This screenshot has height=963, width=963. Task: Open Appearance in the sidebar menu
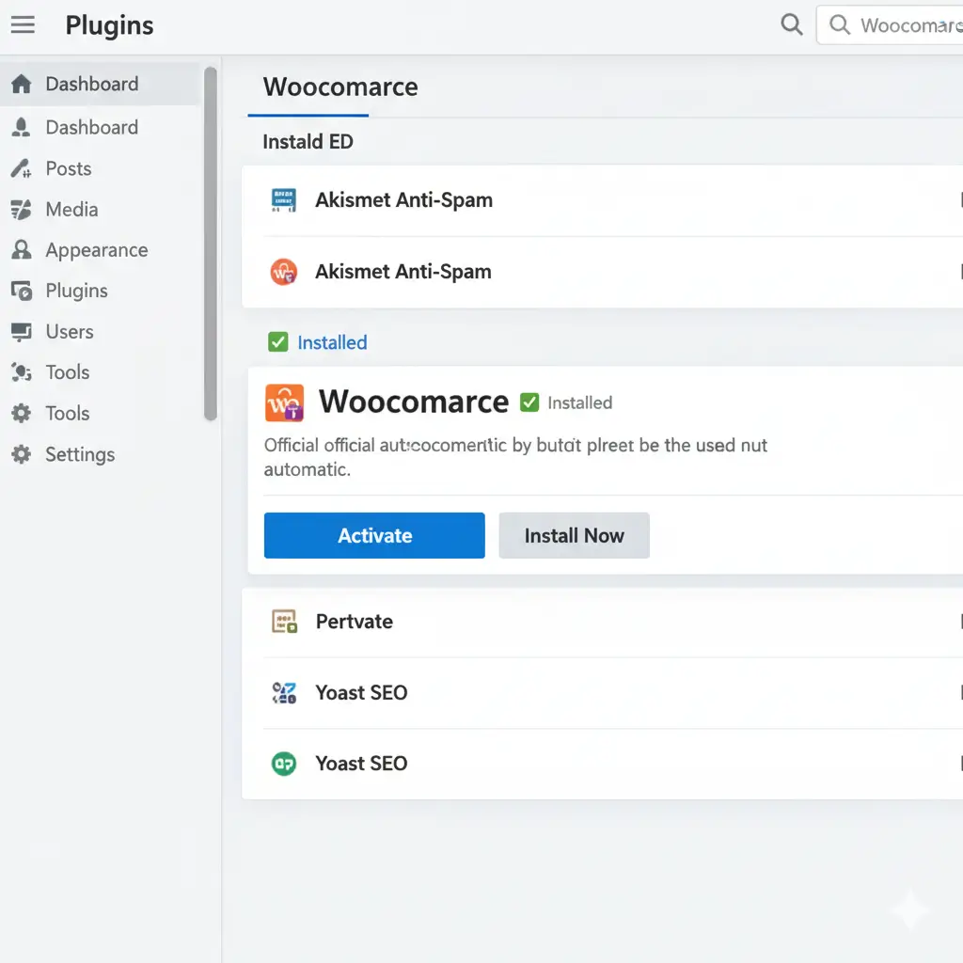(x=96, y=250)
